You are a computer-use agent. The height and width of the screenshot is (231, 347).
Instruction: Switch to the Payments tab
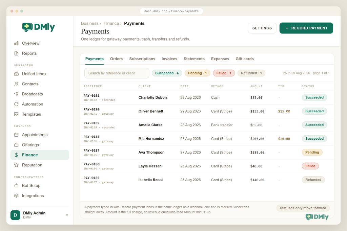click(x=95, y=59)
